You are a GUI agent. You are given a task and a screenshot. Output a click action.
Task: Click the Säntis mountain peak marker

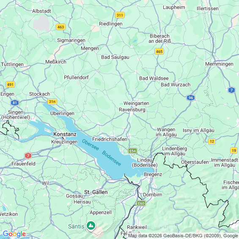[91, 226]
